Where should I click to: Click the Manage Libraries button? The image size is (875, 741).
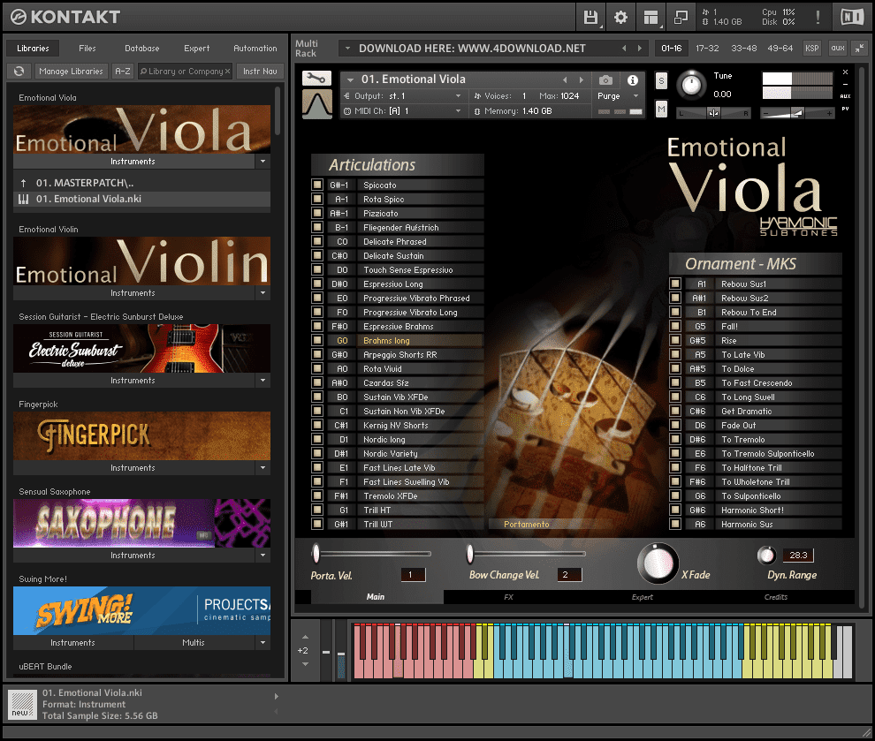[71, 72]
